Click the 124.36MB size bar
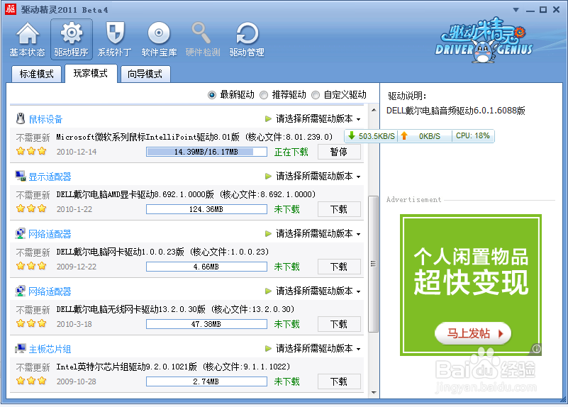This screenshot has height=407, width=568. pyautogui.click(x=206, y=209)
